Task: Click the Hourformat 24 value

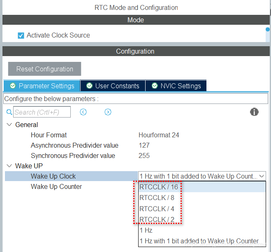Action: [x=159, y=135]
